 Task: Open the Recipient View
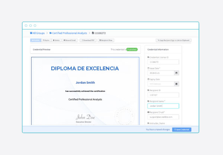pyautogui.click(x=106, y=40)
